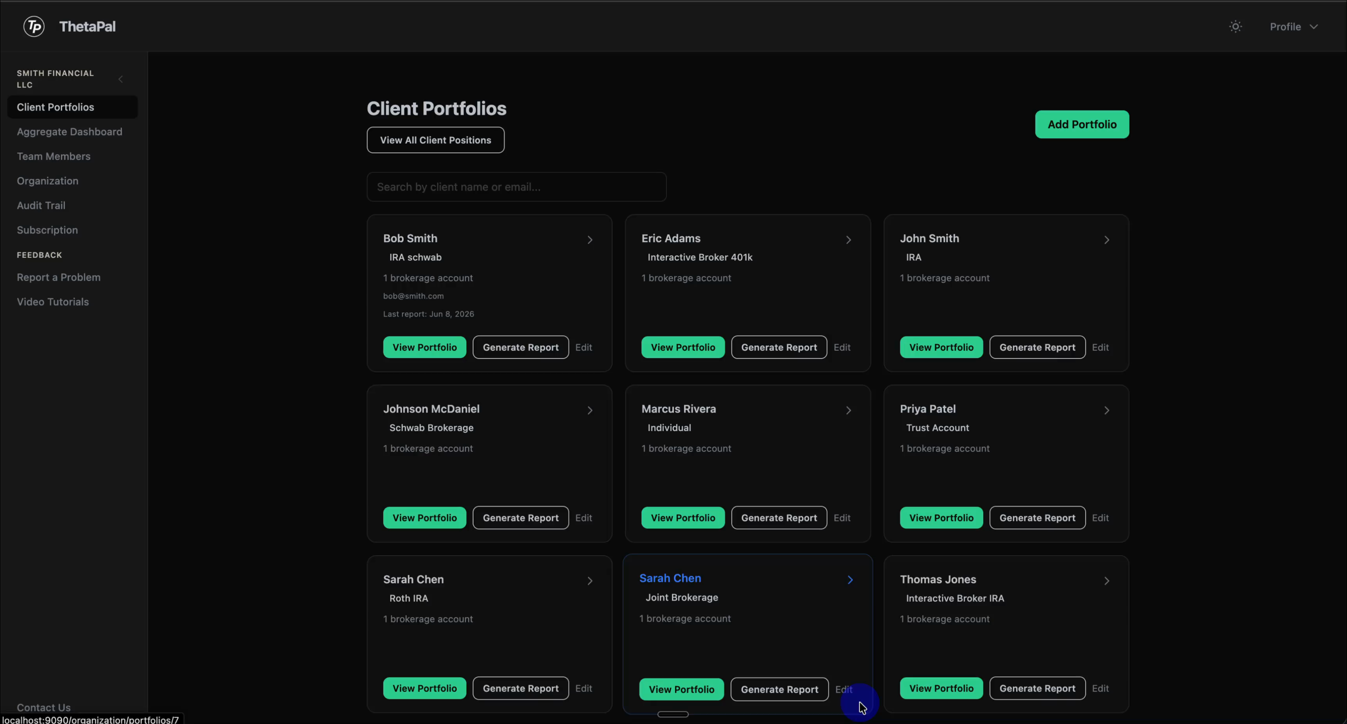Click 'Last report: Jun 8, 2026' text
The height and width of the screenshot is (724, 1347).
tap(428, 314)
